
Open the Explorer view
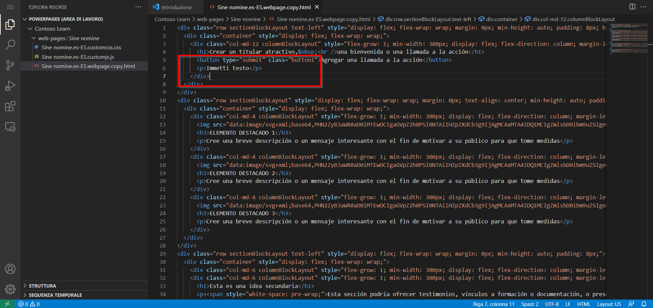10,24
